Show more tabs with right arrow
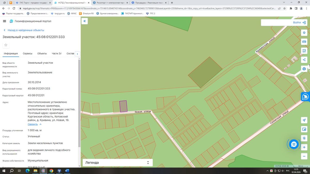The image size is (310, 174). pyautogui.click(x=78, y=54)
